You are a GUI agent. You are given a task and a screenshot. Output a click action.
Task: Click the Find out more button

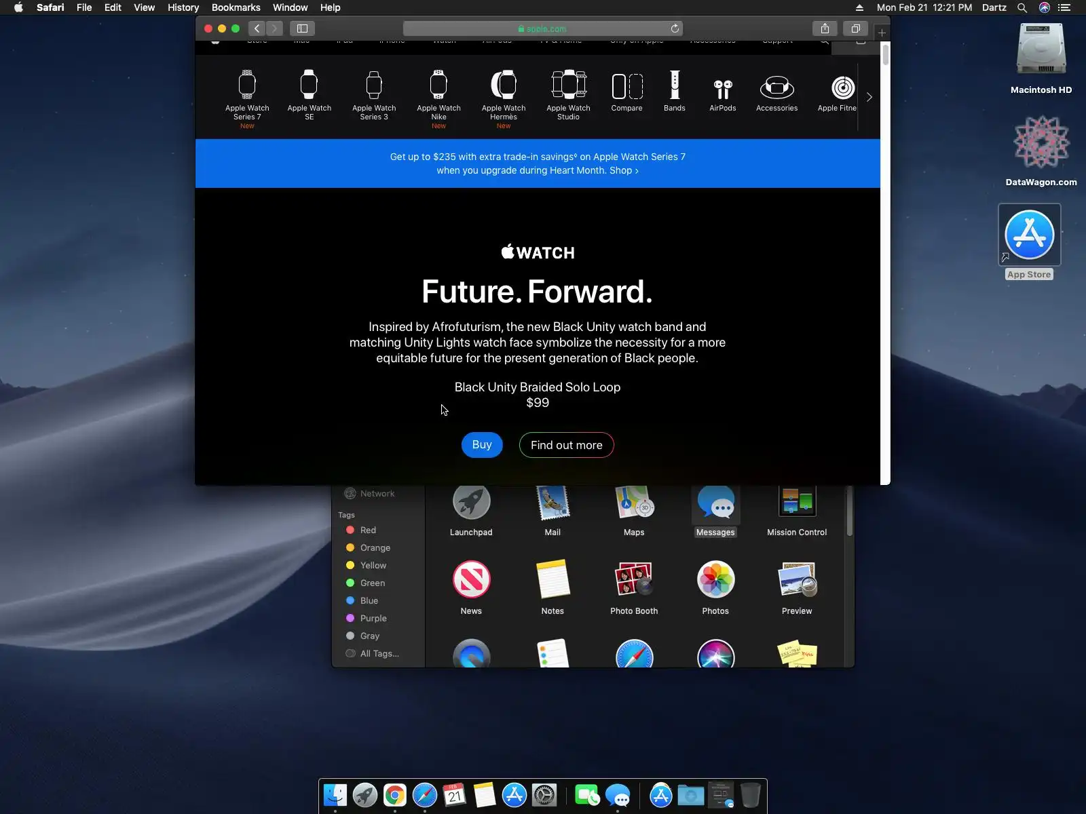click(x=567, y=445)
